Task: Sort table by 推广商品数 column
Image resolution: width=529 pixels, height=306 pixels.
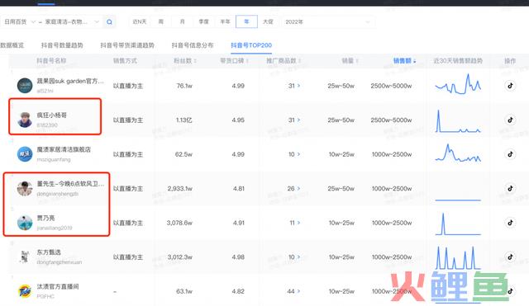Action: (x=284, y=61)
